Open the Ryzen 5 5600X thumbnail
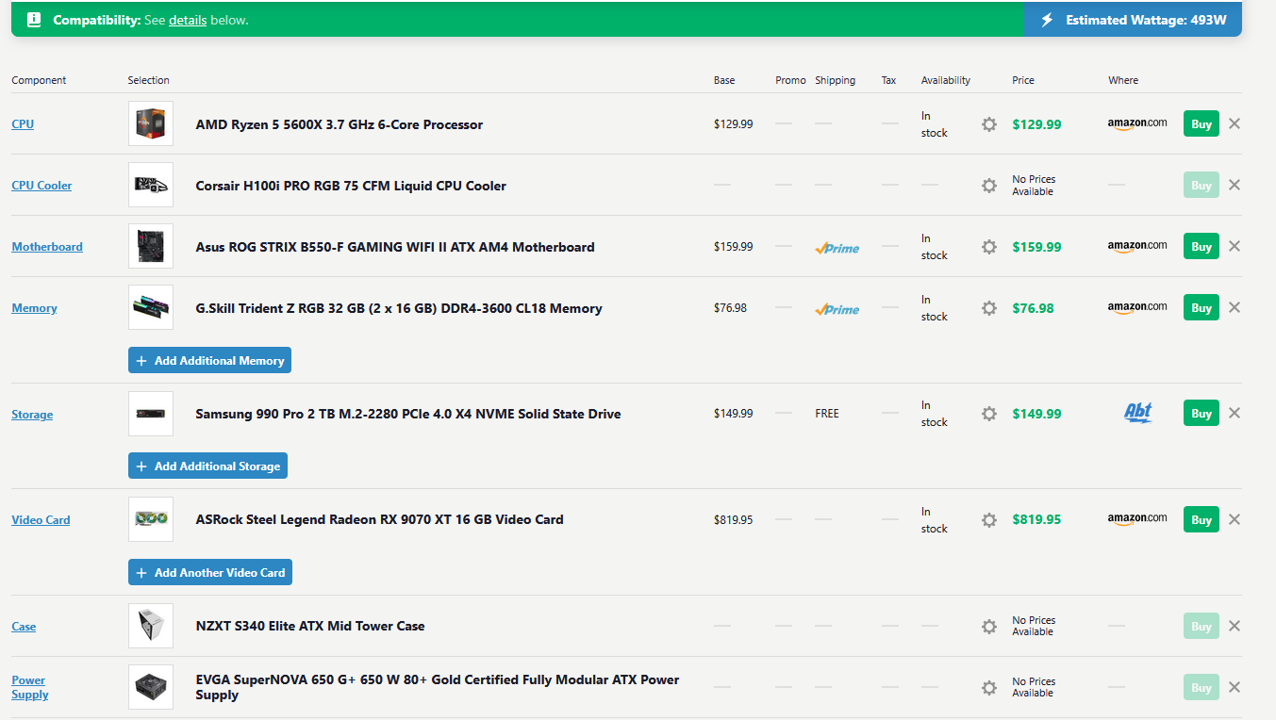Screen dimensions: 1276x720 tap(151, 123)
